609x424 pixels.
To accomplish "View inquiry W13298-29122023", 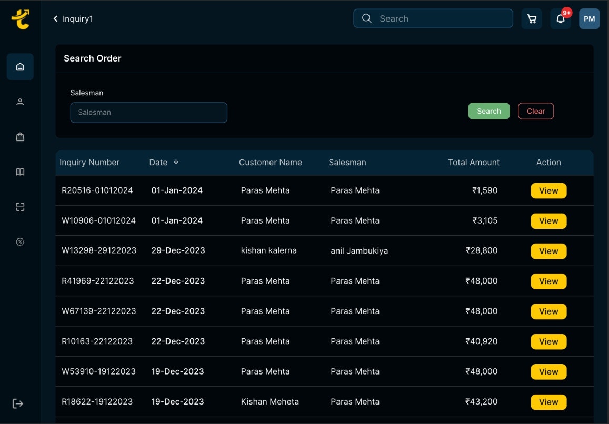I will click(x=548, y=251).
